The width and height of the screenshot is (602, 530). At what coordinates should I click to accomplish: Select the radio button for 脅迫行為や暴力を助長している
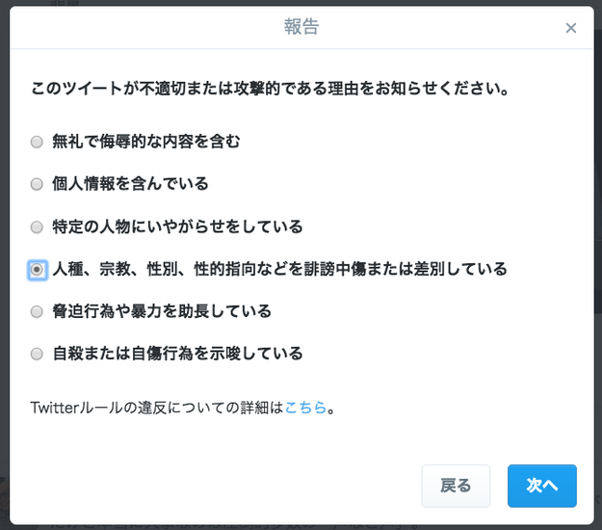point(37,311)
